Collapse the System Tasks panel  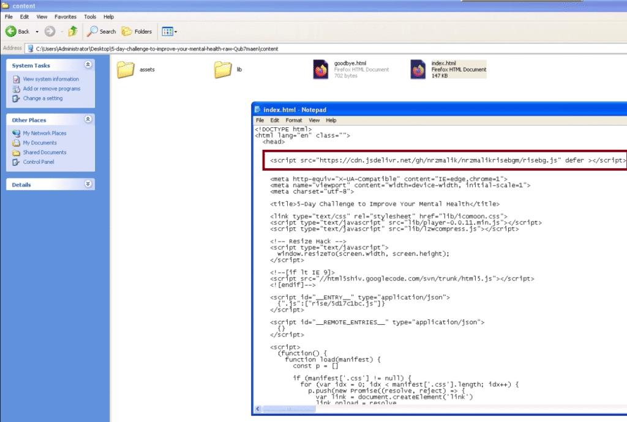pos(88,65)
